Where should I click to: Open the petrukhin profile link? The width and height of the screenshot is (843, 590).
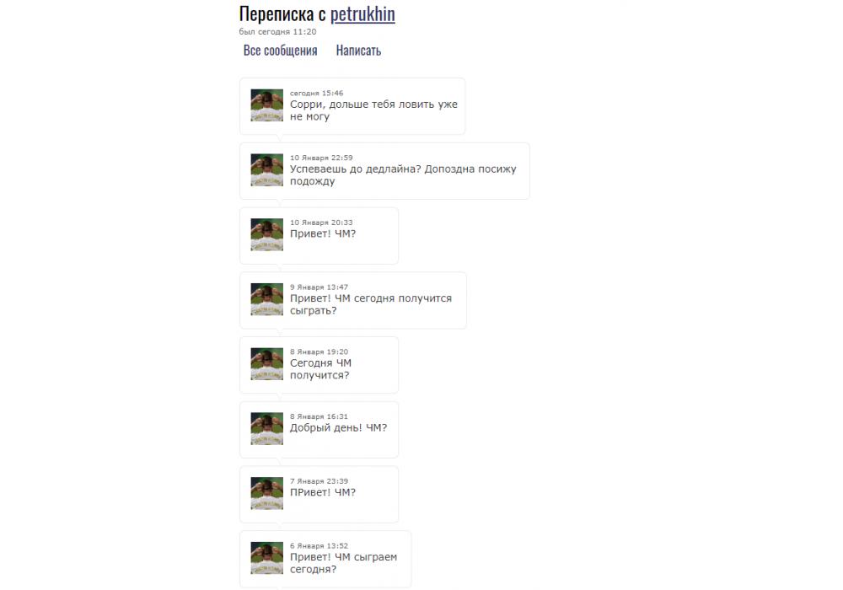coord(362,14)
